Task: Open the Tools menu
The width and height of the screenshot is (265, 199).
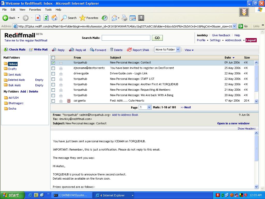Action: [x=48, y=10]
